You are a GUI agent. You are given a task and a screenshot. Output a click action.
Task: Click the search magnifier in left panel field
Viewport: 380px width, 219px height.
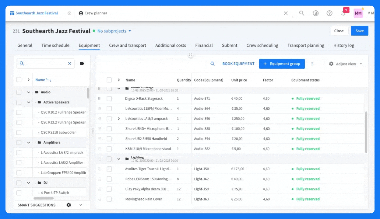point(22,64)
